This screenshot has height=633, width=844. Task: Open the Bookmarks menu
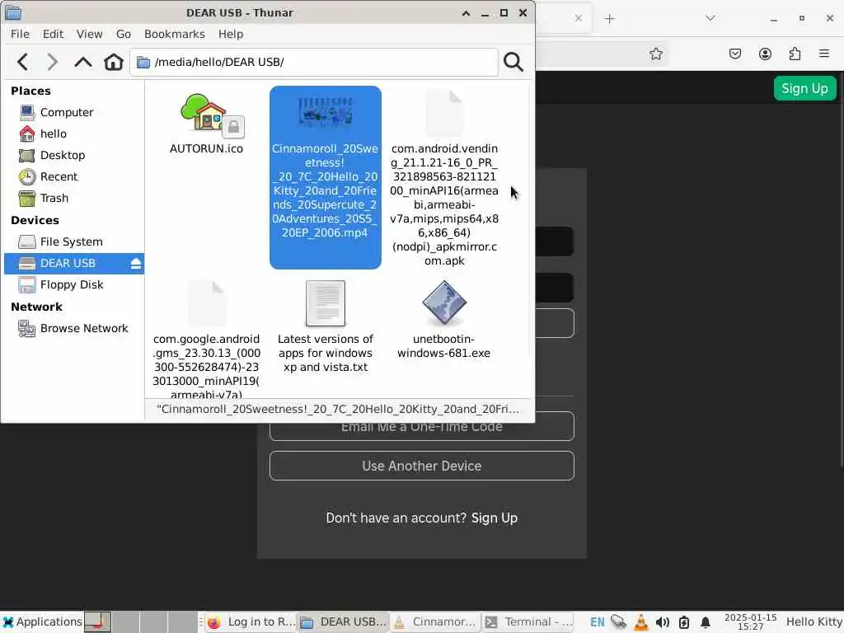[175, 34]
